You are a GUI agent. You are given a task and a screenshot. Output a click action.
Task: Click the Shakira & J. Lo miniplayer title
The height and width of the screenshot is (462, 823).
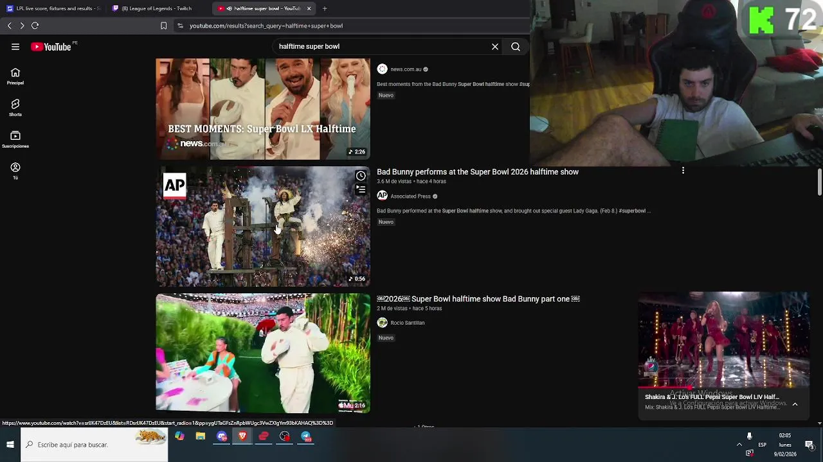pyautogui.click(x=712, y=397)
